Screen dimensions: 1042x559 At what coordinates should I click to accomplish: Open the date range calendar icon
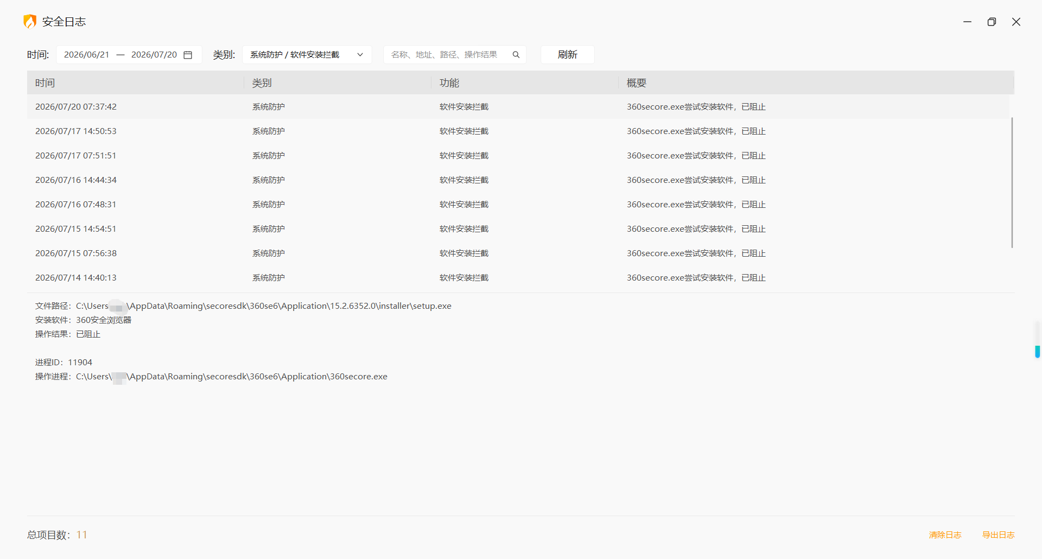click(188, 55)
